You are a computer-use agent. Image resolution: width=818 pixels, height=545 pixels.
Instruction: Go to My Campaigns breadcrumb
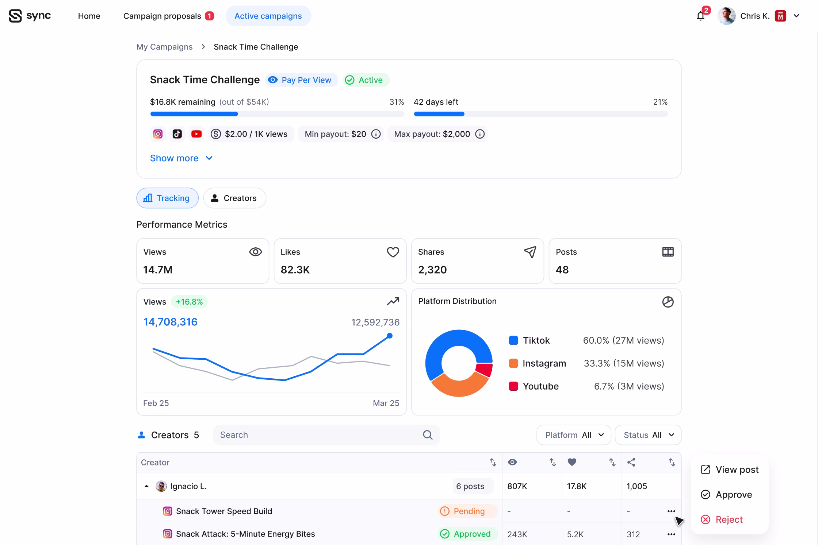click(164, 47)
